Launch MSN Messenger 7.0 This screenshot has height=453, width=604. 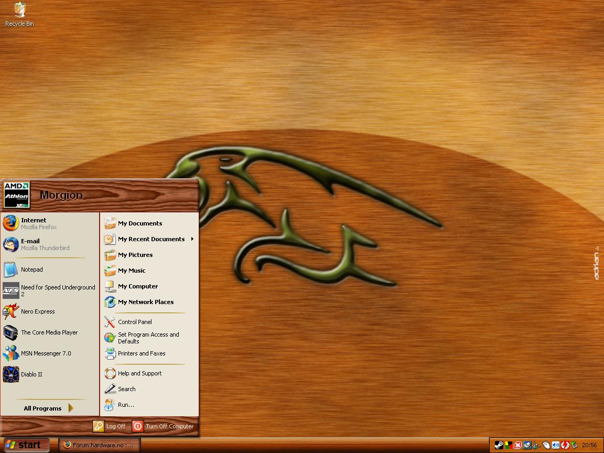pyautogui.click(x=50, y=353)
